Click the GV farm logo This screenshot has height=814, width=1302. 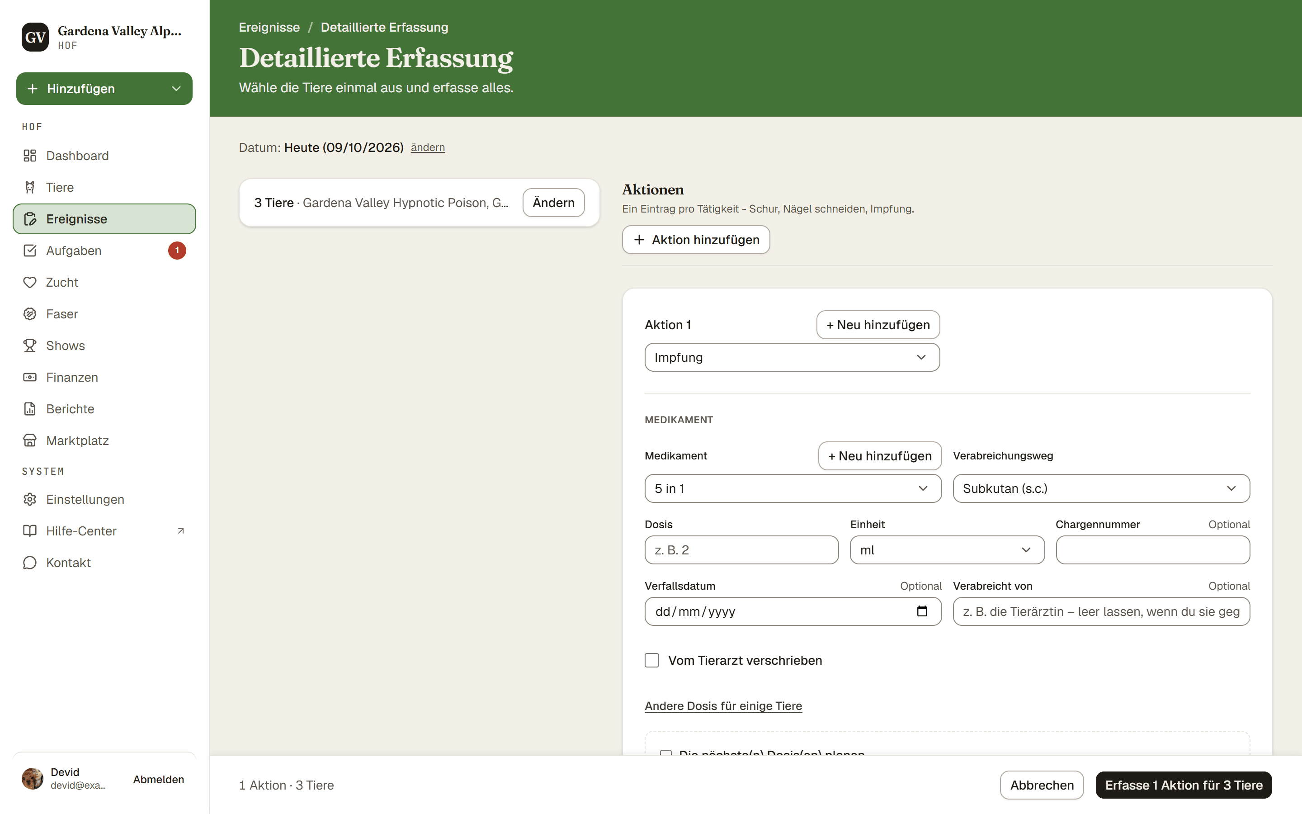[x=36, y=37]
